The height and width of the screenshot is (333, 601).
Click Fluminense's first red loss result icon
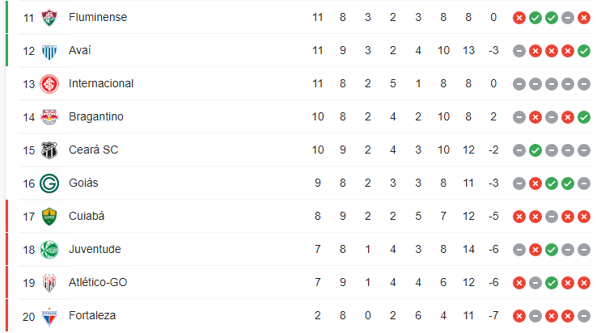coord(519,18)
